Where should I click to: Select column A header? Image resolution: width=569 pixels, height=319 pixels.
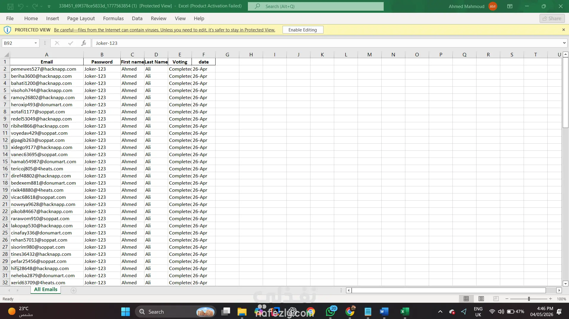[47, 55]
